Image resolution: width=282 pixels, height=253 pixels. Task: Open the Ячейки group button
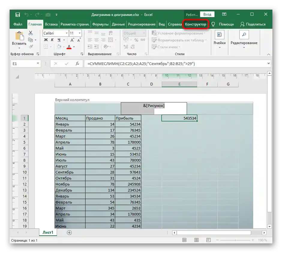click(x=219, y=40)
